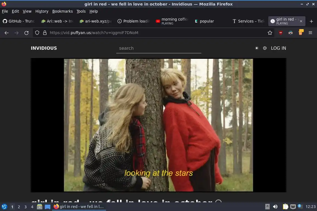Screen dimensions: 317x211
Task: Open the file manager in taskbar
Action: coord(40,207)
